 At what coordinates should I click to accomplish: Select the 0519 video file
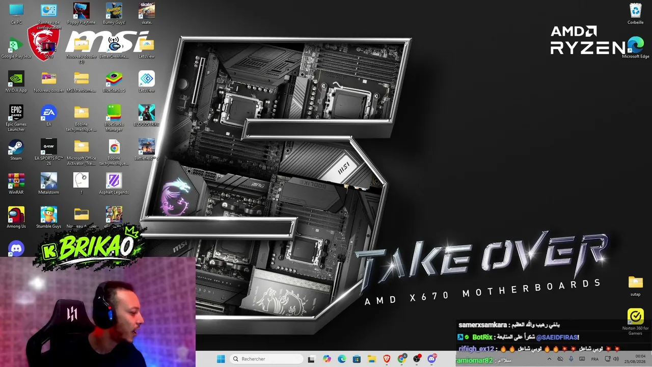point(49,48)
